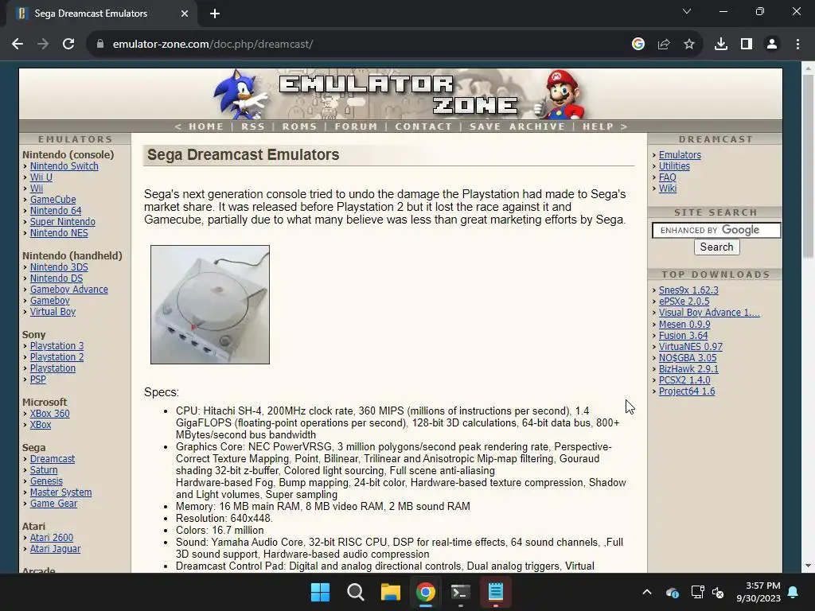Image resolution: width=815 pixels, height=611 pixels.
Task: Open the Master System link
Action: (x=60, y=492)
